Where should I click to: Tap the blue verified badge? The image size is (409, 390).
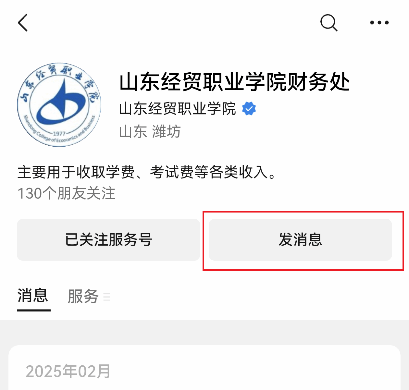[x=249, y=109]
